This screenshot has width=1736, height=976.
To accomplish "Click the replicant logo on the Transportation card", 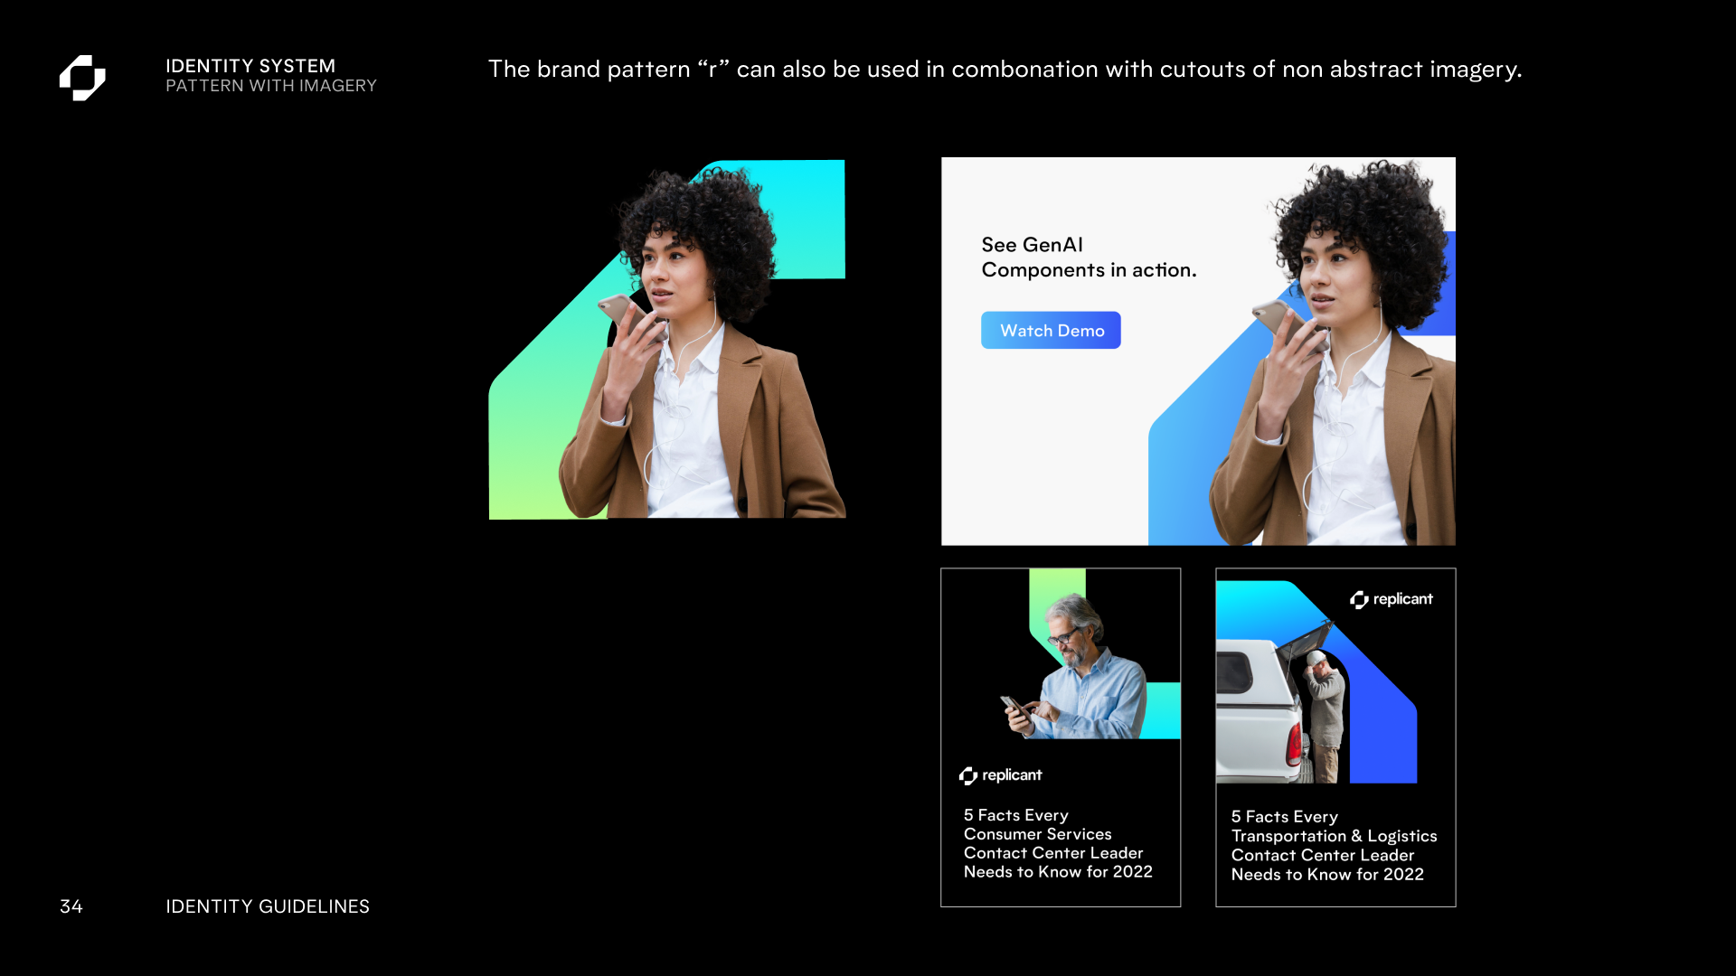I will click(1392, 599).
